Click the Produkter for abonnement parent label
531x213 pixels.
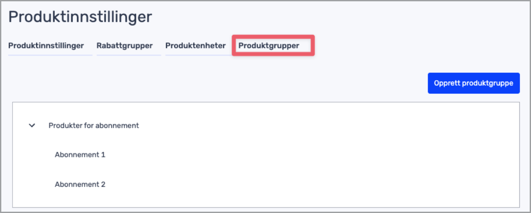(x=94, y=126)
